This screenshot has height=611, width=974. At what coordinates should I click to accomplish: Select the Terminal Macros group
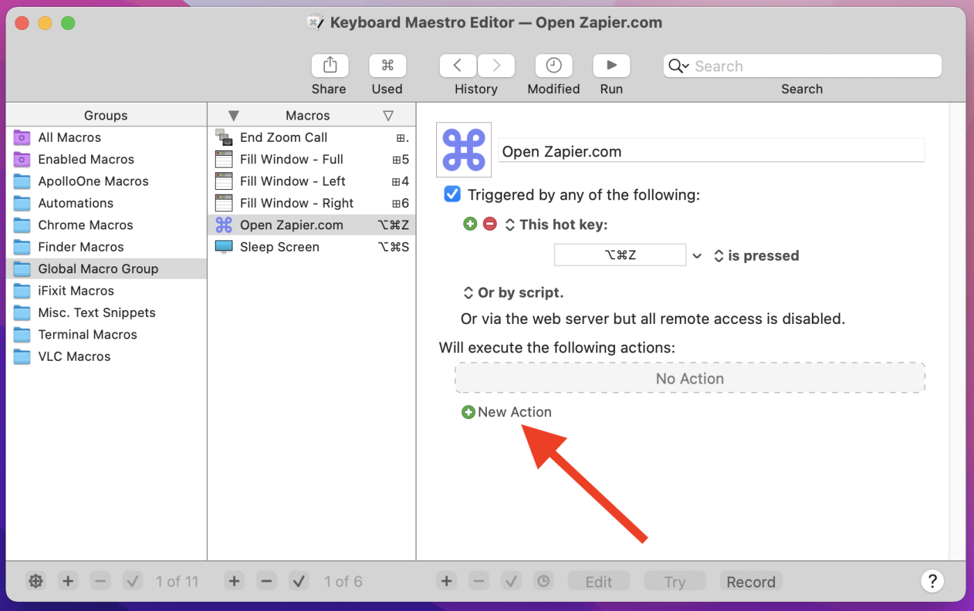pos(106,334)
